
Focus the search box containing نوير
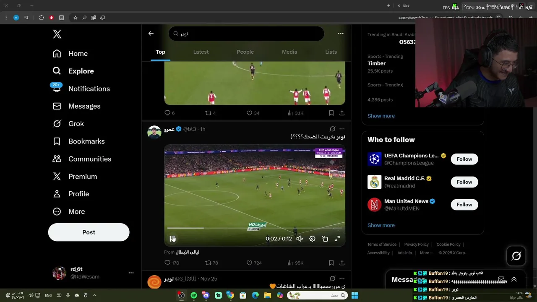point(246,34)
